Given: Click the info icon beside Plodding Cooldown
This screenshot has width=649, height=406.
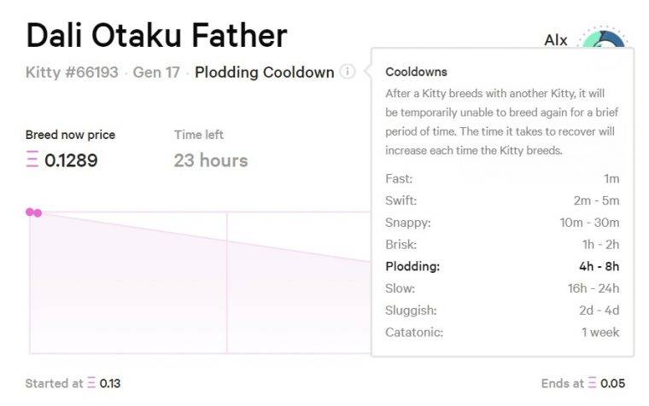Looking at the screenshot, I should point(347,72).
